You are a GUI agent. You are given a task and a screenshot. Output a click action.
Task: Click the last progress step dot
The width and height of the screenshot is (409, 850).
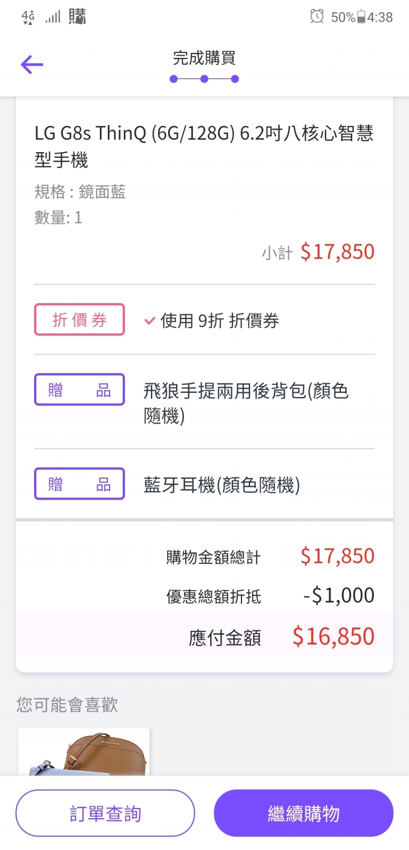[x=235, y=79]
